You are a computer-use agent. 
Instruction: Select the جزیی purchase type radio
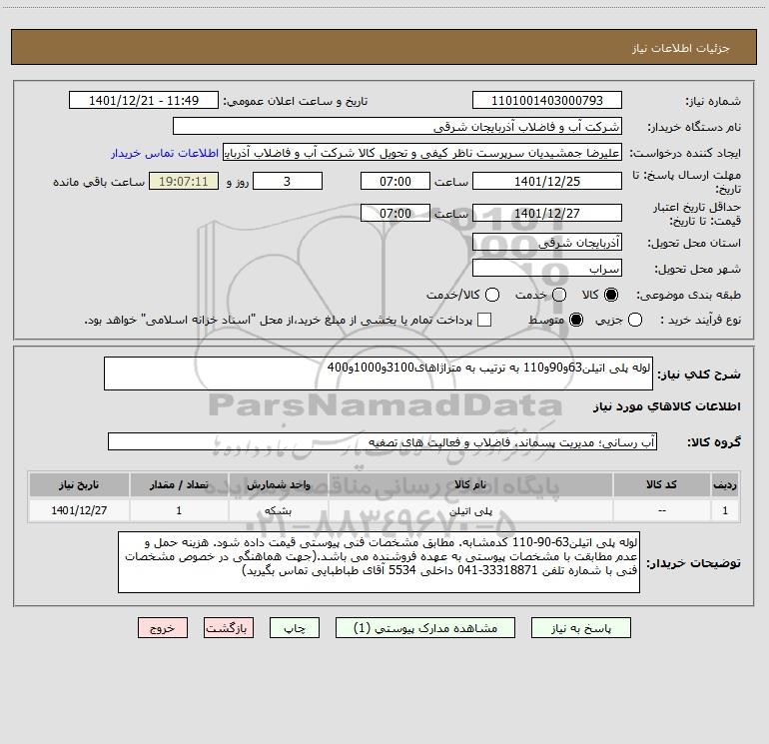coord(634,320)
